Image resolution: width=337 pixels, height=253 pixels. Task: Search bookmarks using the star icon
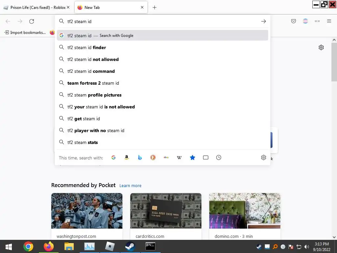[x=192, y=157]
